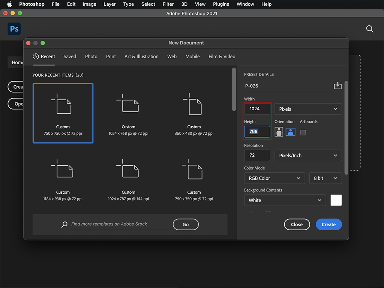
Task: Click the partially hidden Create New button behind dialog
Action: click(x=16, y=87)
